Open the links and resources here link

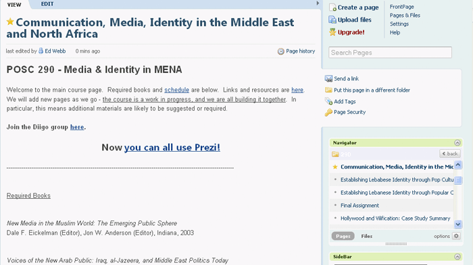297,90
